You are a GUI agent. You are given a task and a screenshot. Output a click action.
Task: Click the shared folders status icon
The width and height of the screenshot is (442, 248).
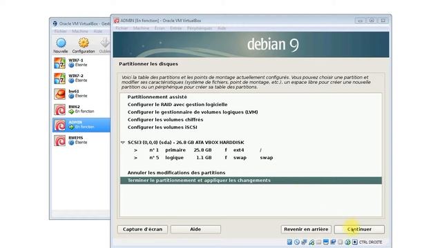click(x=318, y=242)
